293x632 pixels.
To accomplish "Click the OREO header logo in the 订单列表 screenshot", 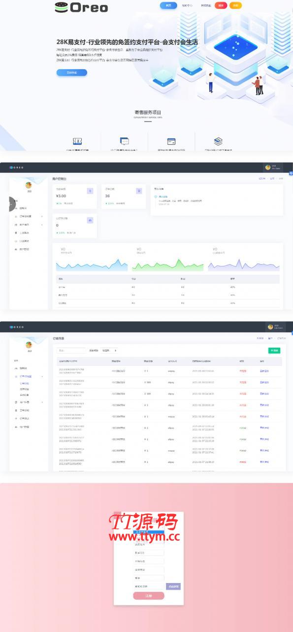I will coord(16,327).
